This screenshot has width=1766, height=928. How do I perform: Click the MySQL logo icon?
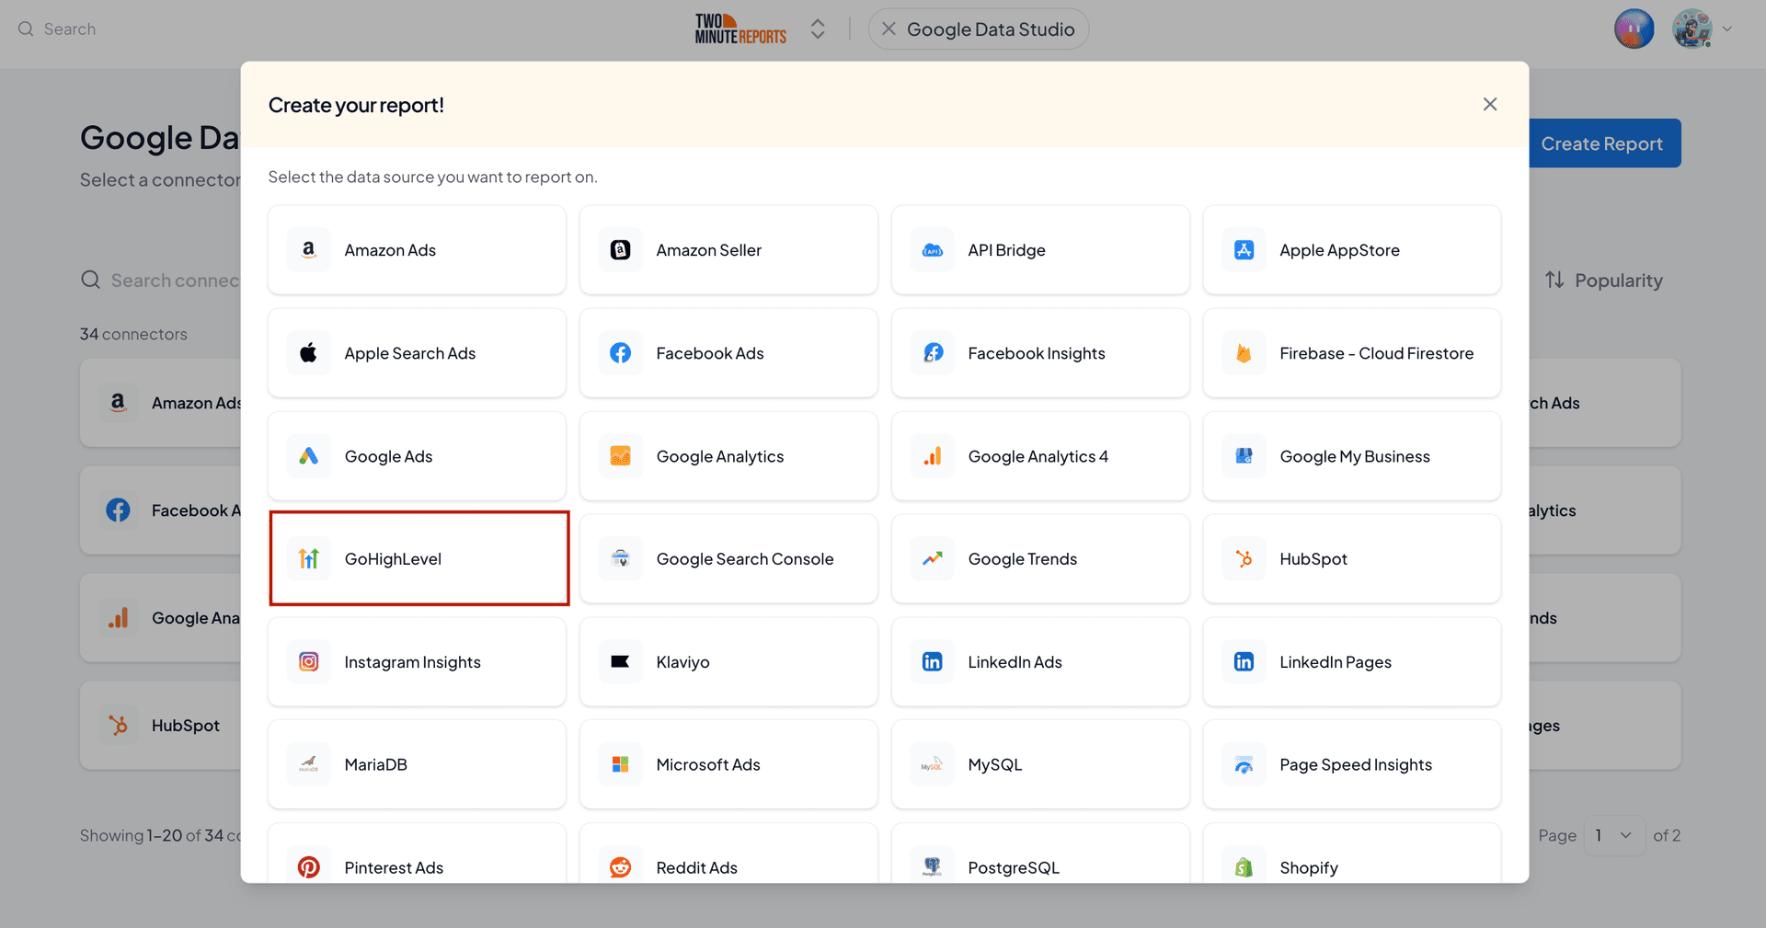pyautogui.click(x=933, y=765)
